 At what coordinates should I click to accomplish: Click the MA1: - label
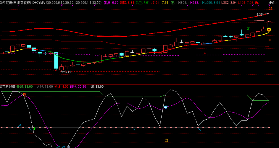[272, 2]
